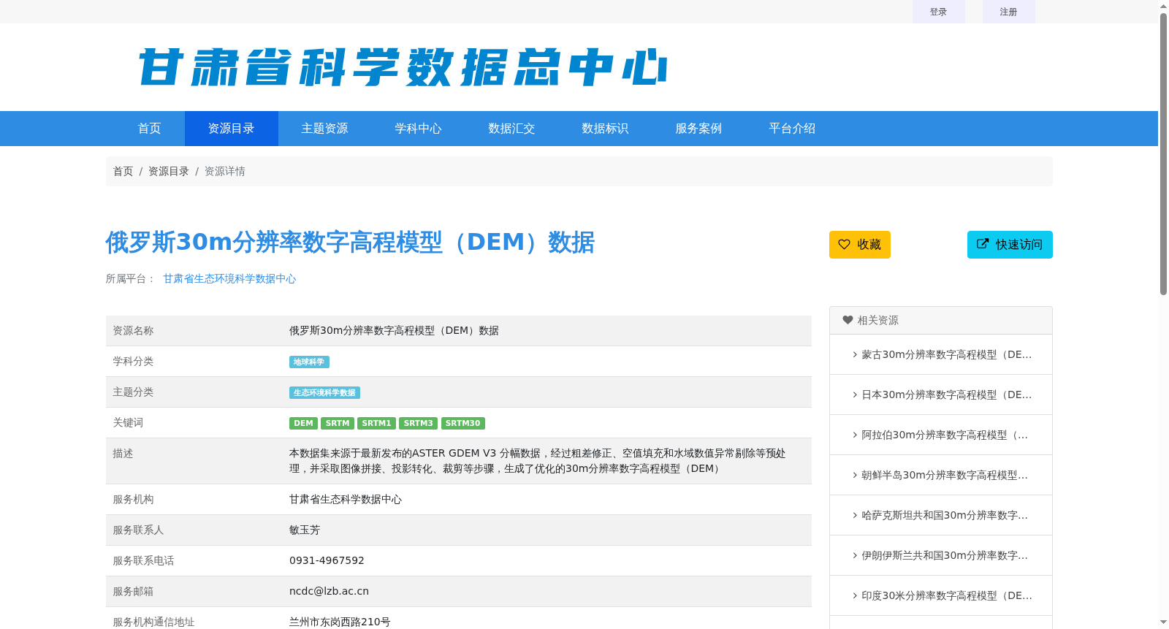Click chevron before 哈萨克斯坦共和国30m分辨率数字
Viewport: 1169px width, 629px height.
point(855,515)
